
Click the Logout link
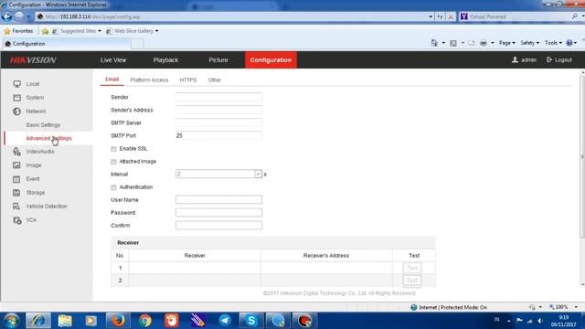point(563,60)
